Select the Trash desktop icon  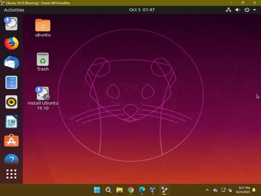coord(43,62)
